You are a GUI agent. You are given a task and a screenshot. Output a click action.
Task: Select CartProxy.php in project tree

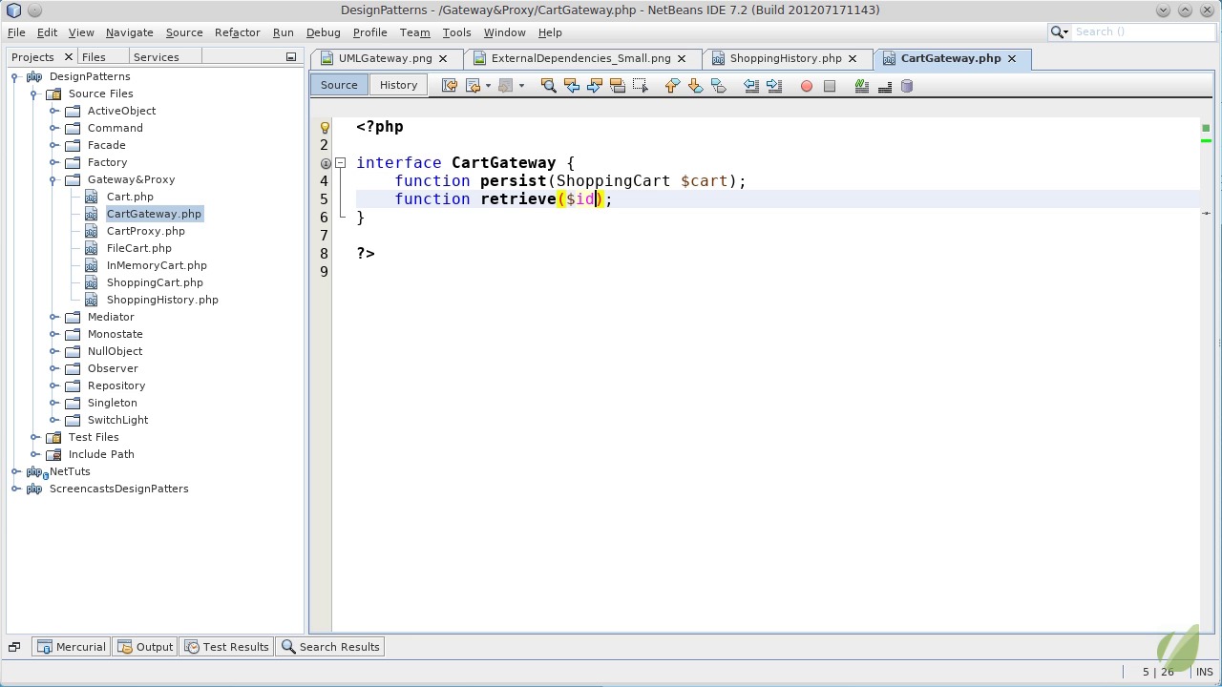click(x=146, y=231)
